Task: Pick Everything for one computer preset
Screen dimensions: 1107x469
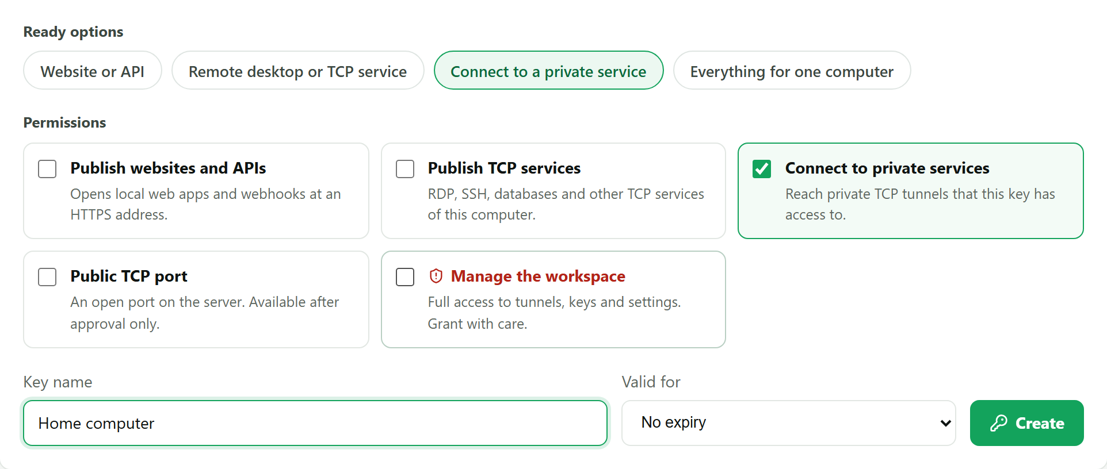Action: pyautogui.click(x=792, y=70)
